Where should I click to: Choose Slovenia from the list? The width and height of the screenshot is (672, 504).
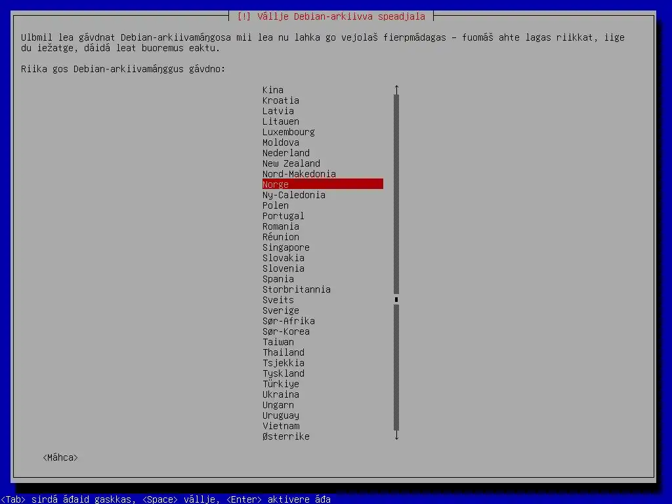click(322, 268)
